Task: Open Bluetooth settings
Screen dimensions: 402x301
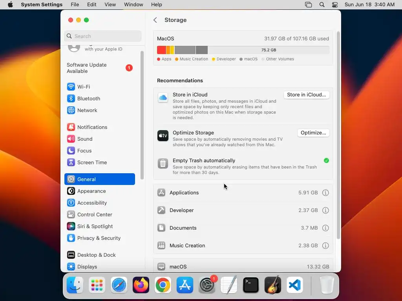Action: [100, 98]
